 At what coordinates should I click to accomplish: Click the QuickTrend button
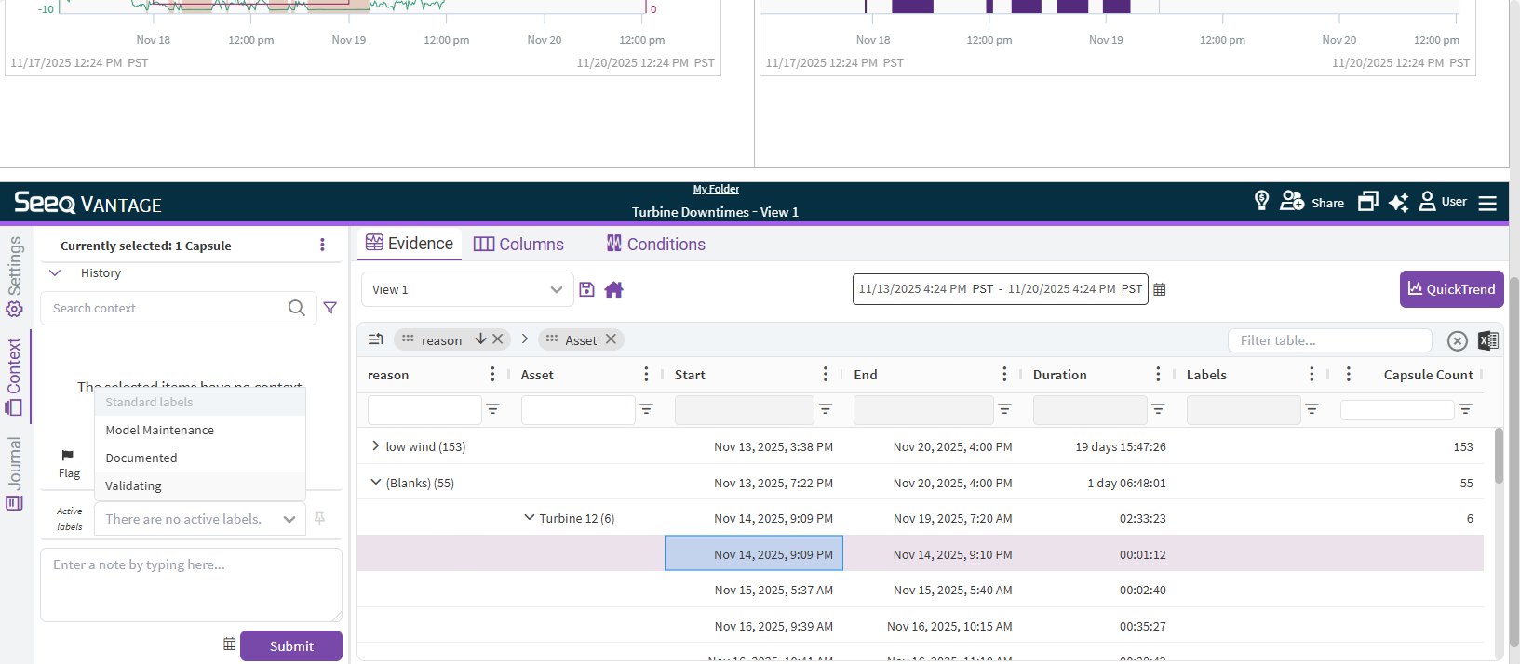(1451, 289)
